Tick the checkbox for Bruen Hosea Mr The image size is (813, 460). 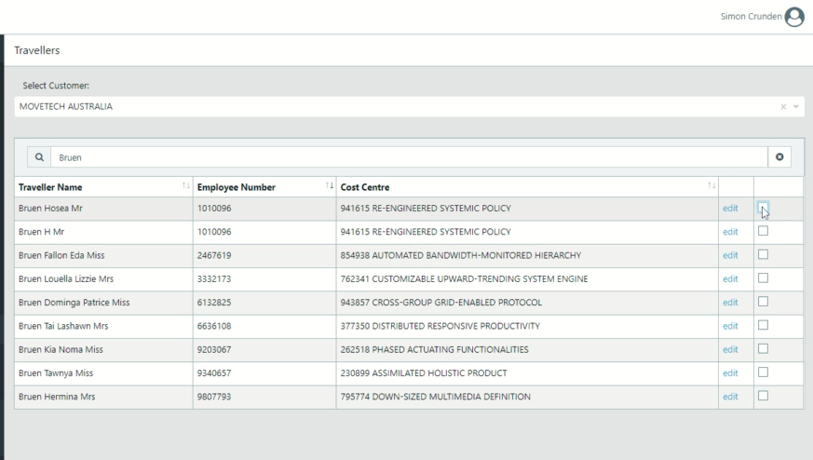pos(763,208)
